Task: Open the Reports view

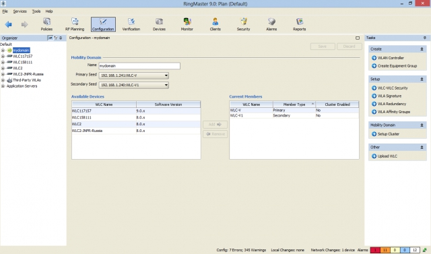Action: coord(299,24)
